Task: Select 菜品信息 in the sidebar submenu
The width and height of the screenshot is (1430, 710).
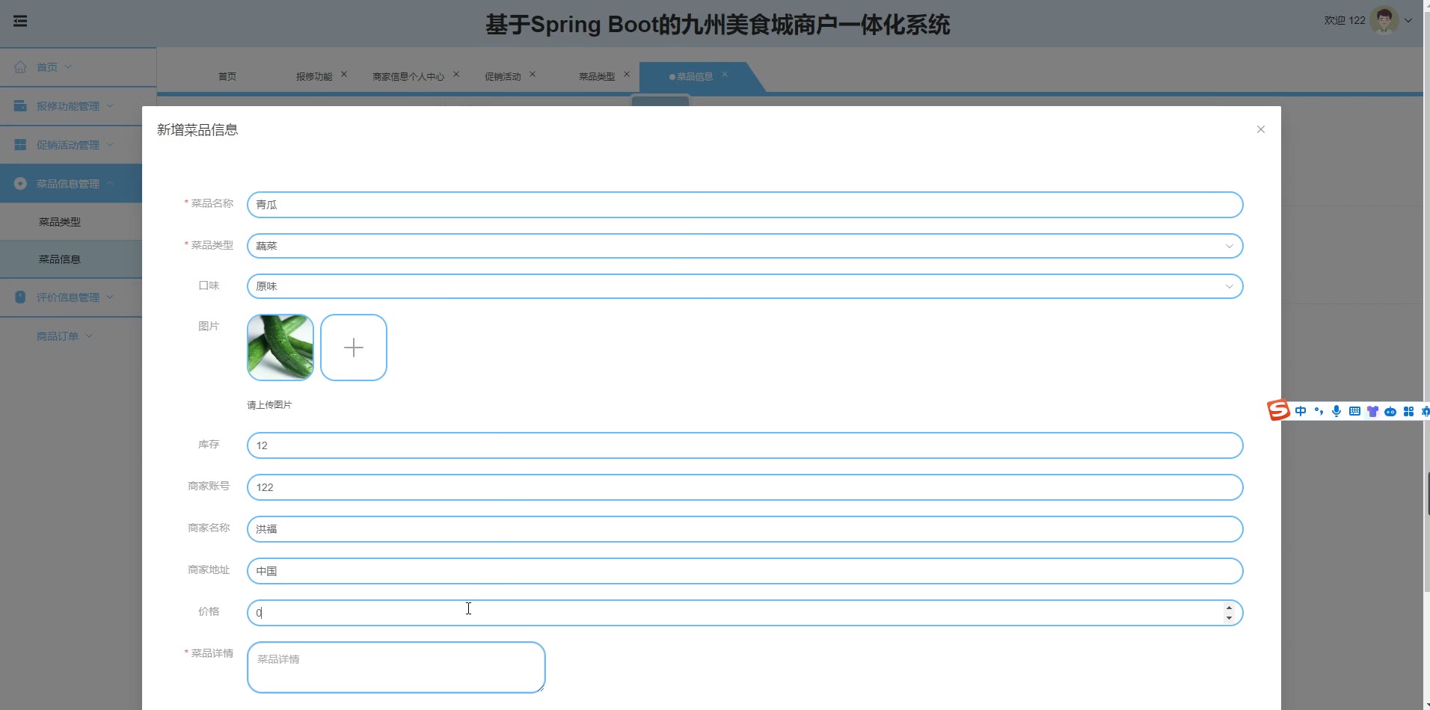Action: tap(60, 259)
